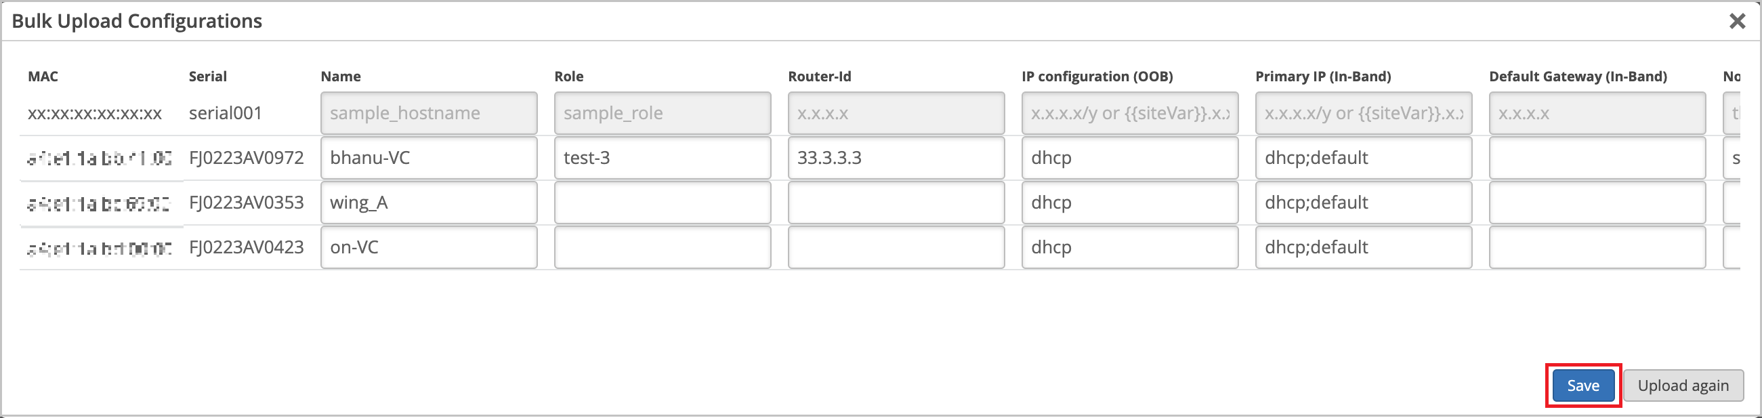Close the Bulk Upload Configurations dialog

tap(1737, 22)
